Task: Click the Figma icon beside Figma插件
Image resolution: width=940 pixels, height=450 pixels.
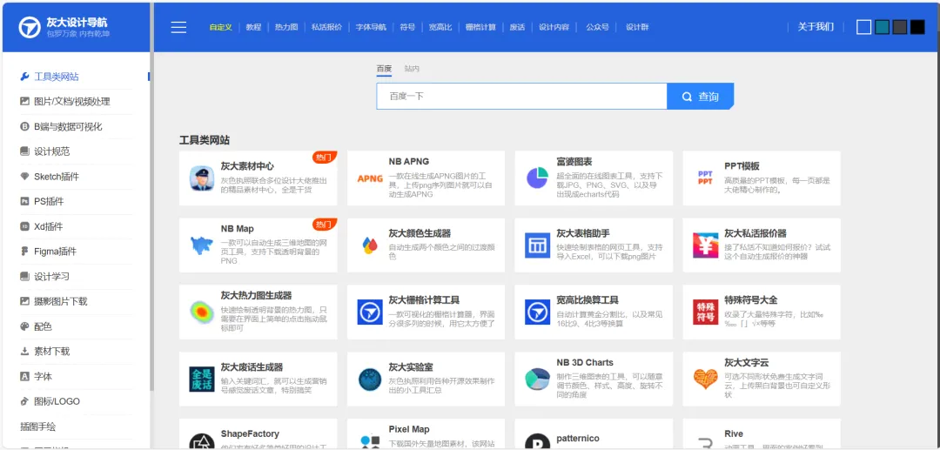Action: pyautogui.click(x=24, y=252)
